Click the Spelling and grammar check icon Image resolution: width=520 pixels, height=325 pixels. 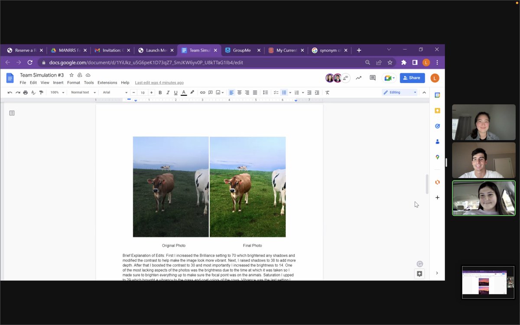pos(33,92)
